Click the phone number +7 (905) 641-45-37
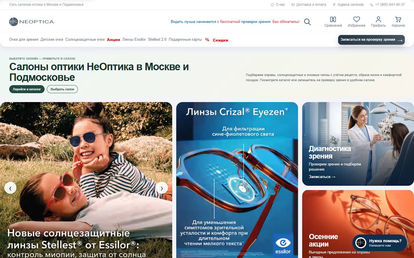Viewport: 414px width, 258px height. click(x=387, y=5)
